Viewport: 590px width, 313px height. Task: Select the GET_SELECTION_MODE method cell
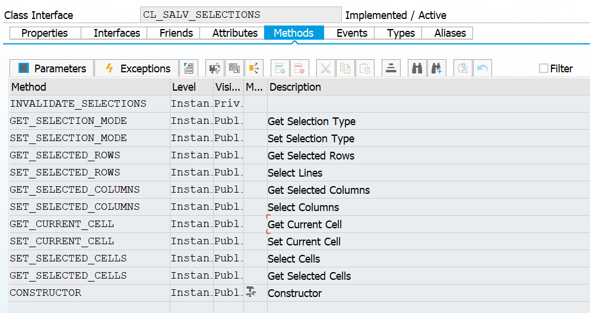(90, 121)
